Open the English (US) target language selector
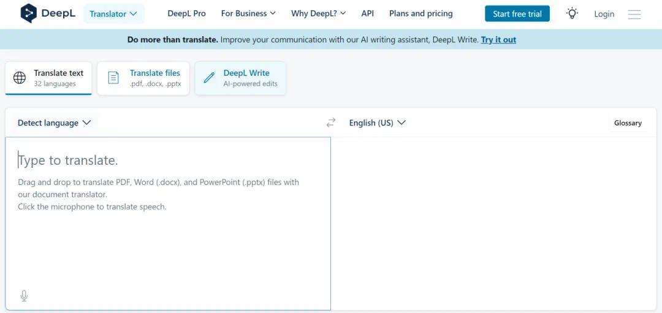The image size is (662, 313). (x=378, y=123)
